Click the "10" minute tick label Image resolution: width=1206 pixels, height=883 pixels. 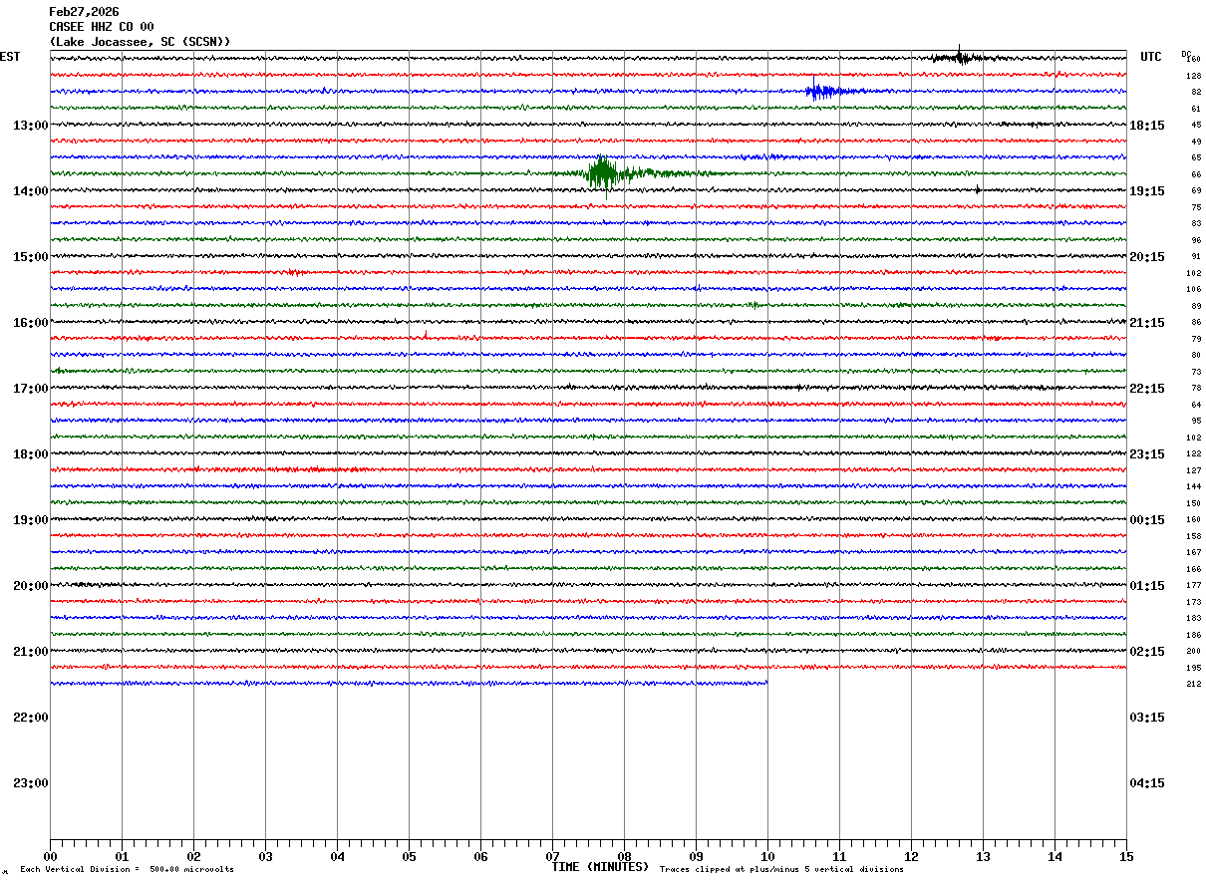pyautogui.click(x=767, y=856)
